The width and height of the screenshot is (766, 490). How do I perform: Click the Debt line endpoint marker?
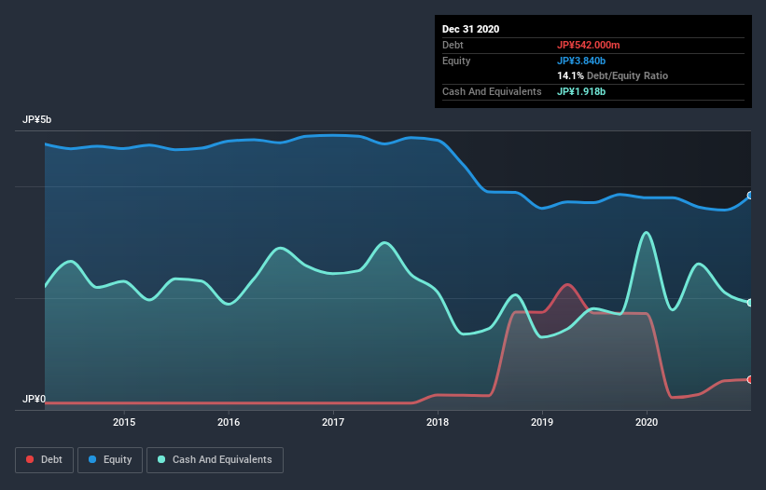point(750,380)
